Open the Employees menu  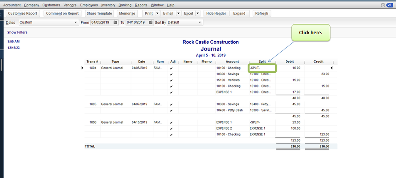[89, 5]
